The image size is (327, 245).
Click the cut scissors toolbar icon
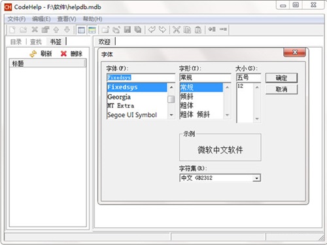pyautogui.click(x=177, y=29)
